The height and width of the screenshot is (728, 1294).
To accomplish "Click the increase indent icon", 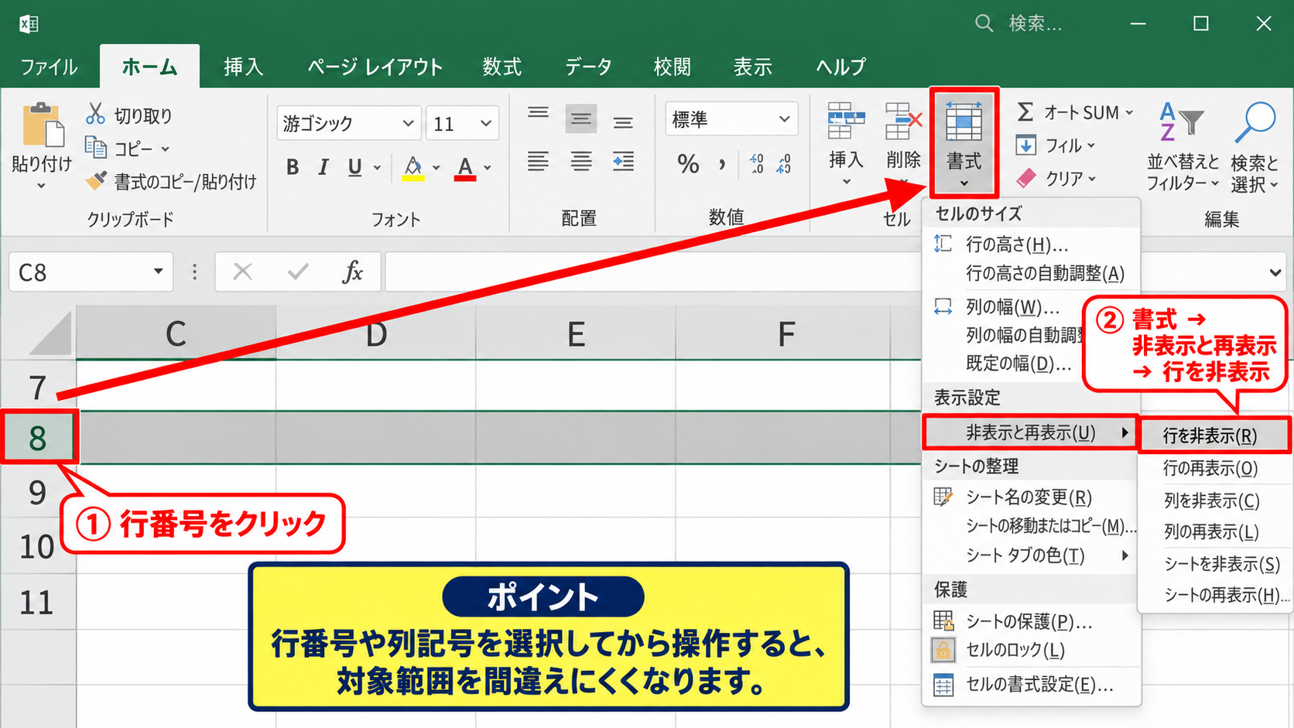I will coord(623,162).
